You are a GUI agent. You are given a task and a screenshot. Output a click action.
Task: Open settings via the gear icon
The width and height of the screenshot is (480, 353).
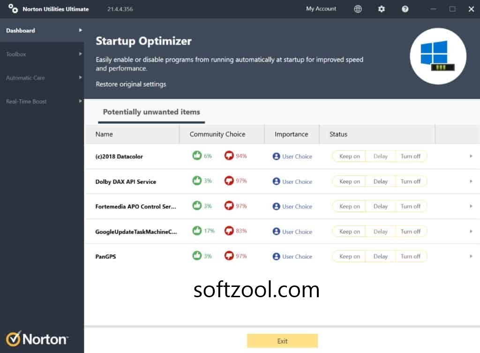381,9
